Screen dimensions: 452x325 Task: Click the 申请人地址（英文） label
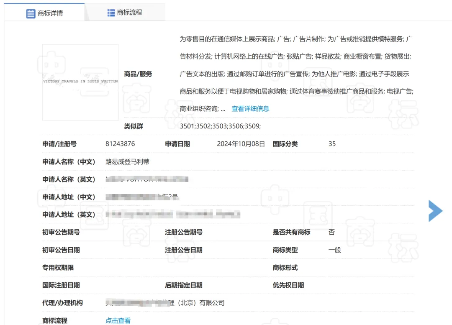69,214
